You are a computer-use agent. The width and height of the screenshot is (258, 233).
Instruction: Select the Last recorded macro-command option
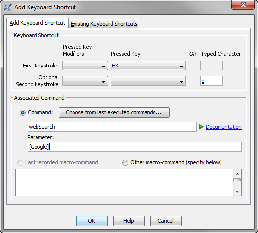pyautogui.click(x=20, y=163)
